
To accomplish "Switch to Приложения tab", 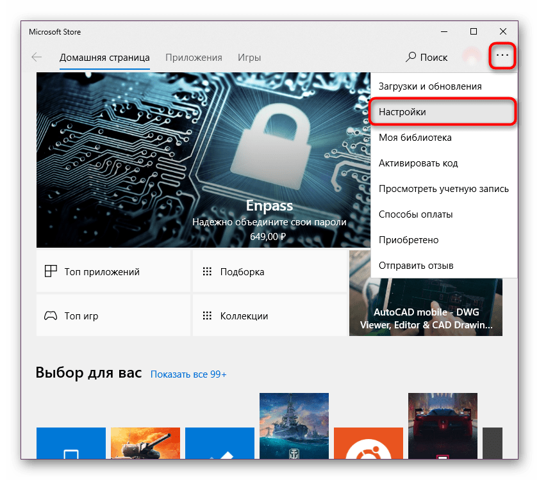I will click(x=194, y=58).
